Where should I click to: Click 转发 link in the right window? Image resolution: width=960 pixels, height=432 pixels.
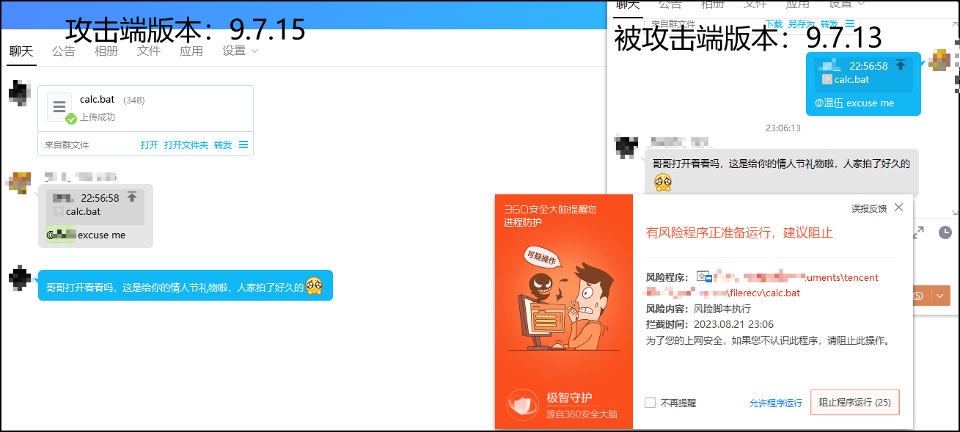[x=829, y=23]
